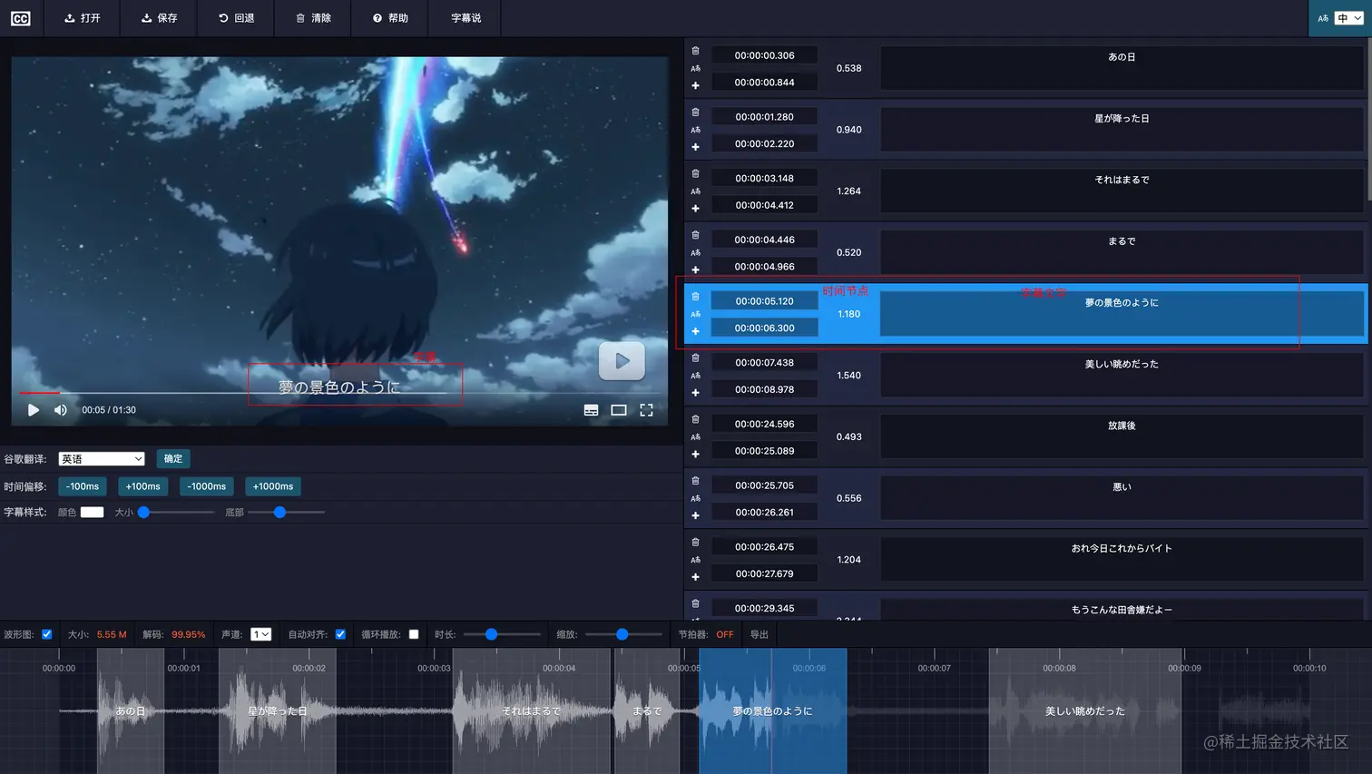Edit the subtitle text 放課後
The height and width of the screenshot is (774, 1372).
pos(1122,436)
